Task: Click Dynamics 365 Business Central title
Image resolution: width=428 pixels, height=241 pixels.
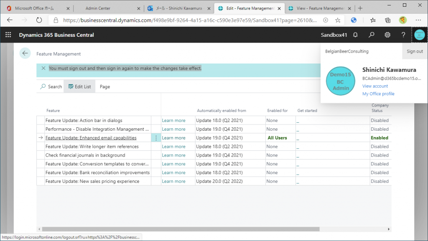Action: (56, 35)
